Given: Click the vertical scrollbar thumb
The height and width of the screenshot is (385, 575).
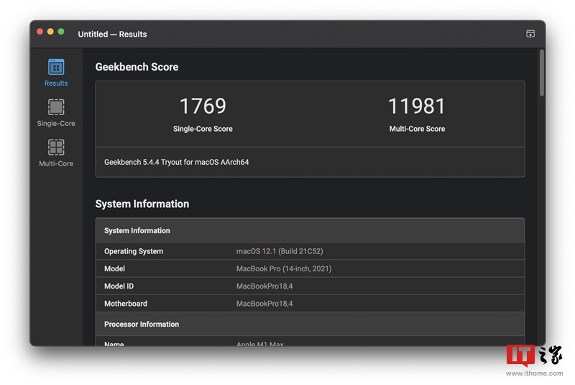Looking at the screenshot, I should (541, 72).
